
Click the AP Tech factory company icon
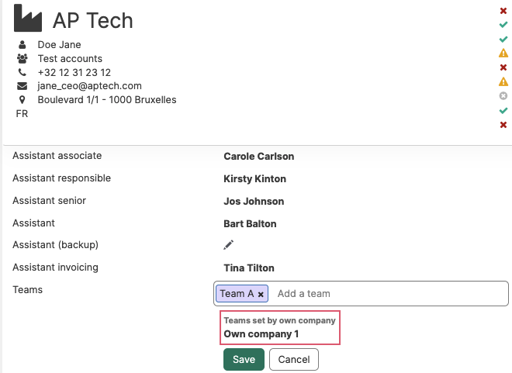click(28, 19)
